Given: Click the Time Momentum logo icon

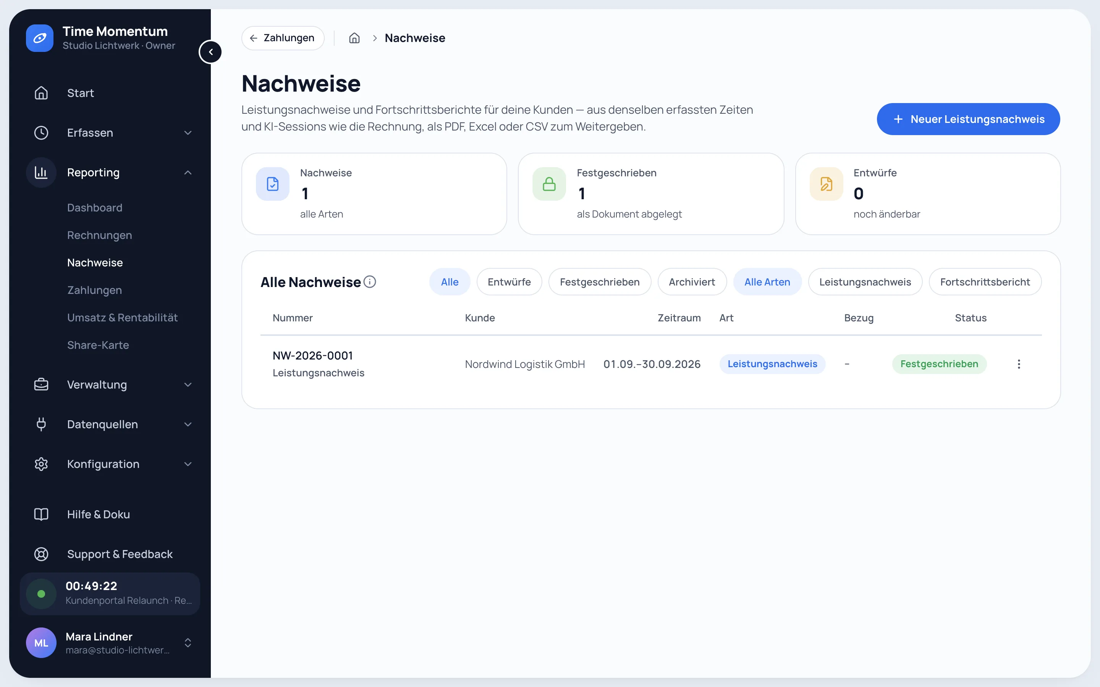Looking at the screenshot, I should [x=40, y=38].
